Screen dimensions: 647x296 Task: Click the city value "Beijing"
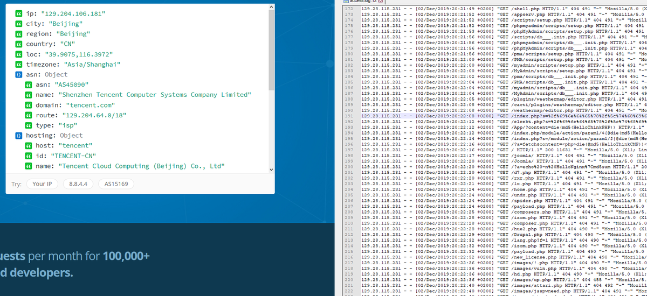coord(66,24)
